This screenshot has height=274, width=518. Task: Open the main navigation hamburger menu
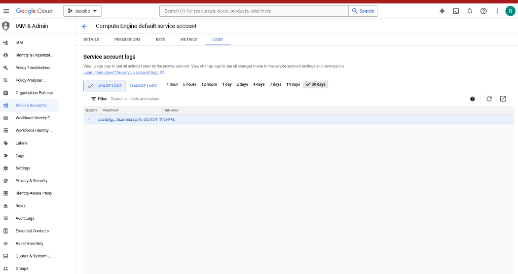coord(6,11)
